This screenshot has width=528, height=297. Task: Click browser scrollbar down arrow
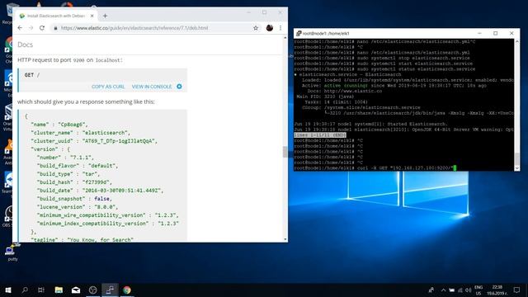[x=285, y=239]
